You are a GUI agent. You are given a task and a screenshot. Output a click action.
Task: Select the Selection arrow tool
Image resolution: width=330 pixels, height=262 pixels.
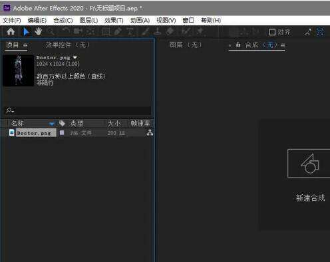26,32
